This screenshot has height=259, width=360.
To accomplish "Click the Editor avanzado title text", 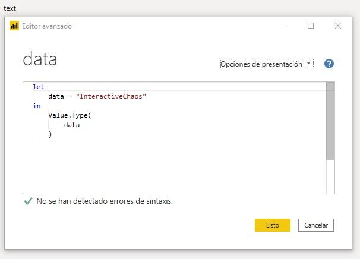I will (47, 26).
